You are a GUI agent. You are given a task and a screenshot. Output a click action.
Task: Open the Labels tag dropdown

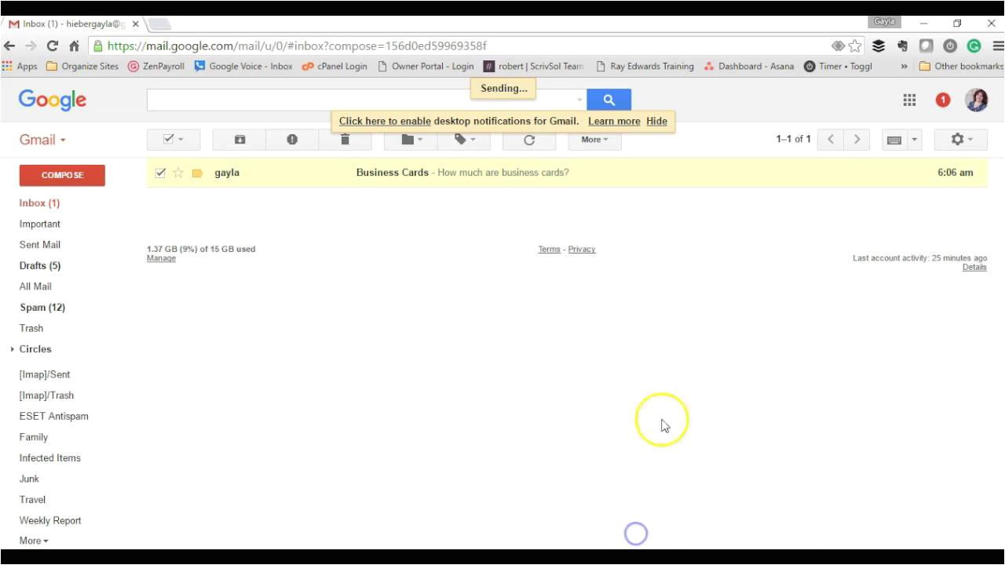point(465,140)
